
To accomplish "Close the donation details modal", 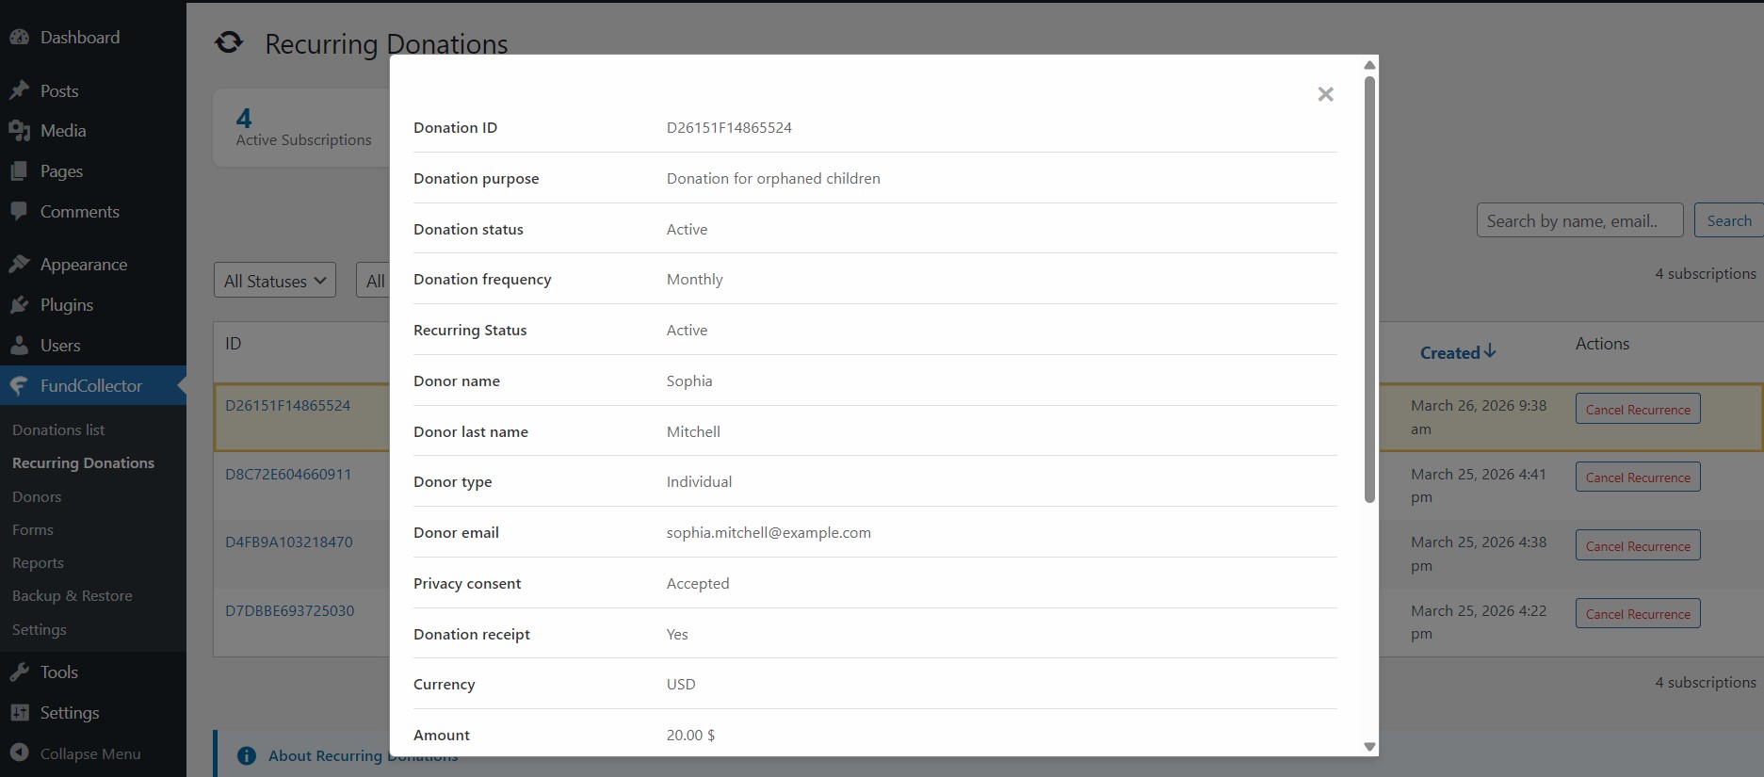I will (x=1325, y=94).
